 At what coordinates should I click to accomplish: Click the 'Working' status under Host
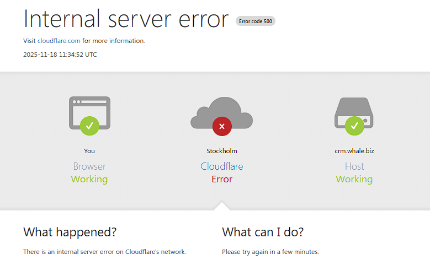coord(354,180)
